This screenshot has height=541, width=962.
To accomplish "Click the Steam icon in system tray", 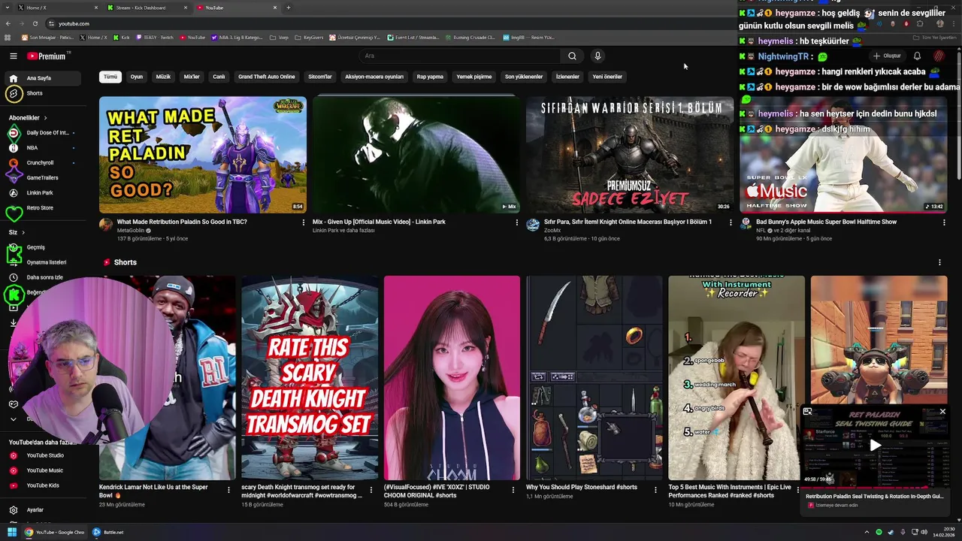I will tap(891, 532).
